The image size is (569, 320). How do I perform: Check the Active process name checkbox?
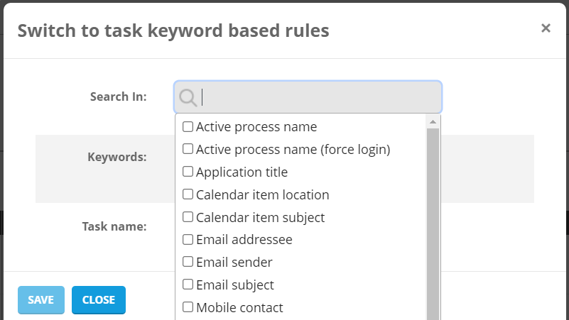tap(188, 127)
